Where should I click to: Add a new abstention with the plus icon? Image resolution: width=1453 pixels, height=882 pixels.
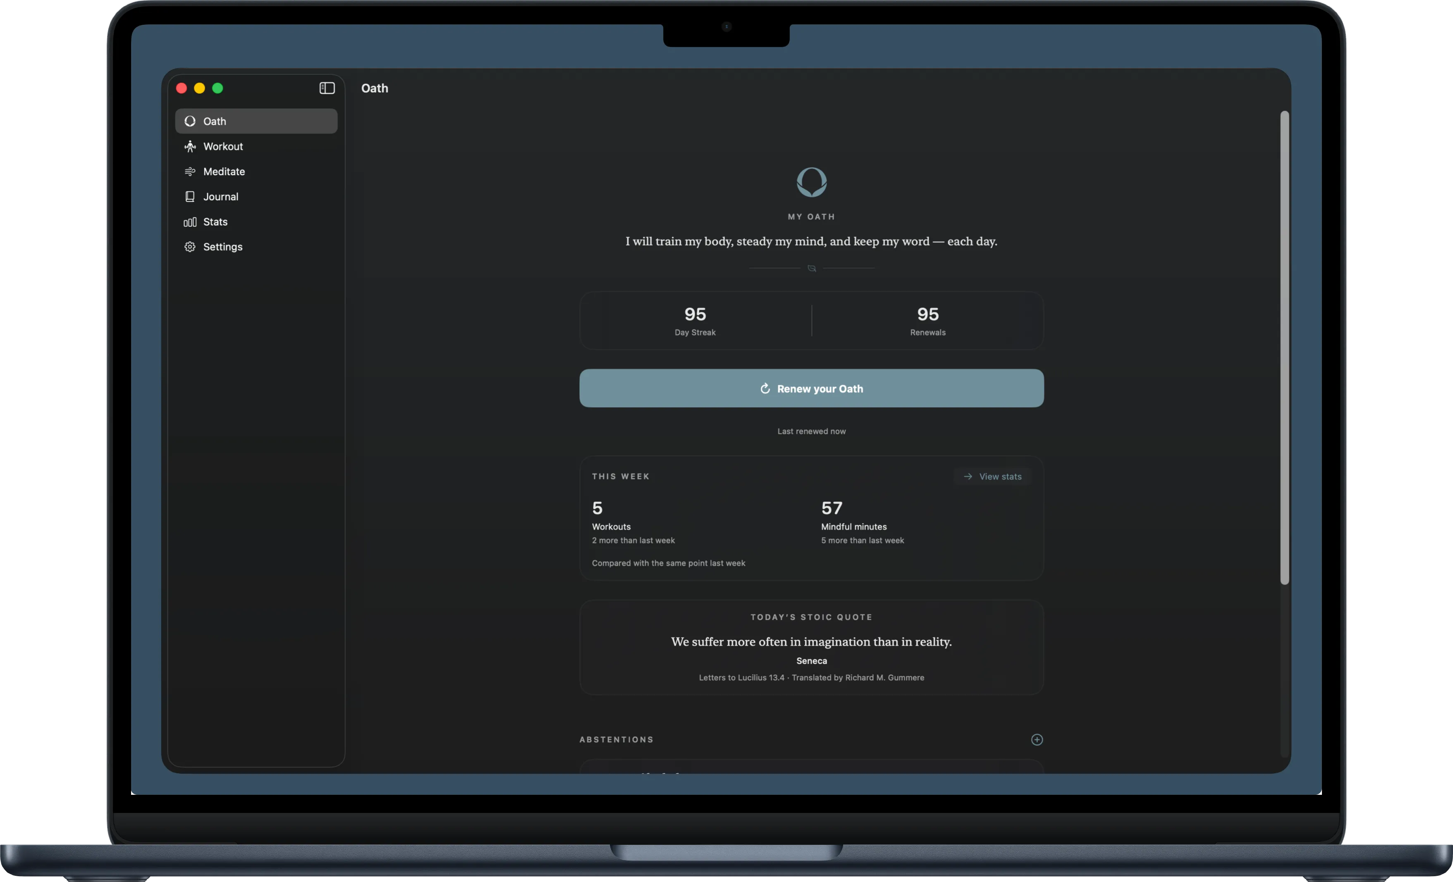[1037, 739]
